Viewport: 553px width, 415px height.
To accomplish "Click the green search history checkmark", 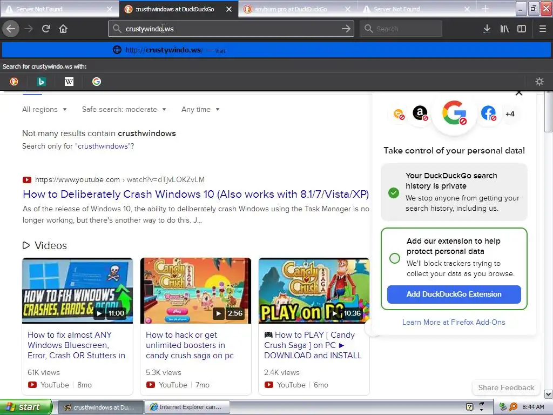I will click(x=394, y=193).
